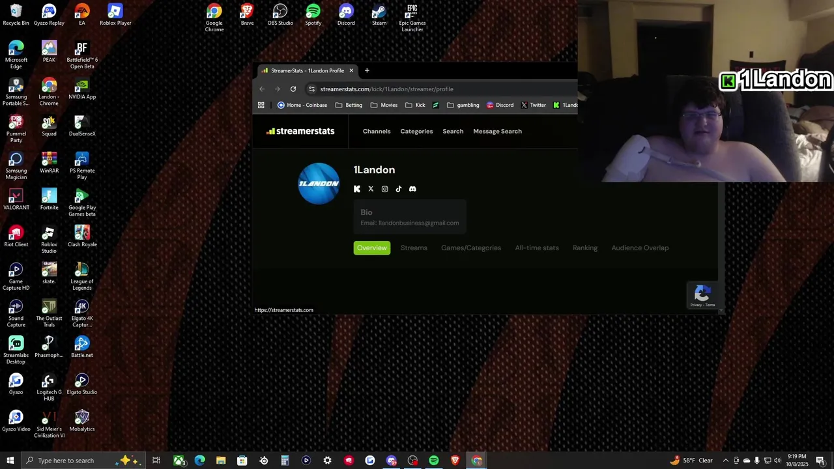Open the Clash Royale desktop icon
The height and width of the screenshot is (469, 834).
coord(82,236)
